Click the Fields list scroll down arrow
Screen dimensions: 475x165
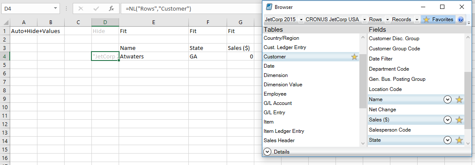point(468,143)
